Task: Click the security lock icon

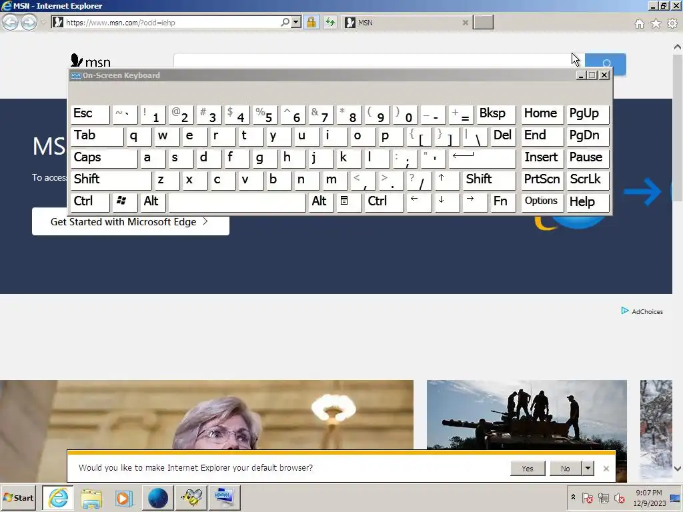Action: click(x=311, y=22)
